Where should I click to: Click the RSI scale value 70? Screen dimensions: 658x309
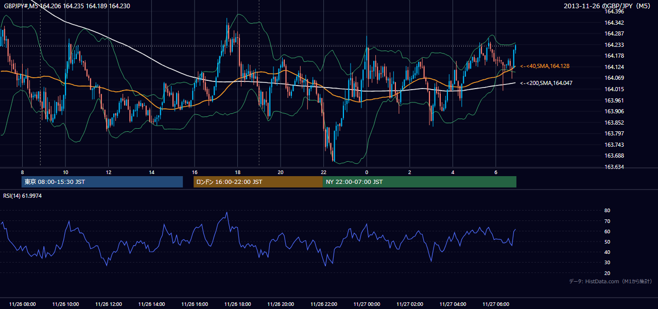tap(607, 221)
